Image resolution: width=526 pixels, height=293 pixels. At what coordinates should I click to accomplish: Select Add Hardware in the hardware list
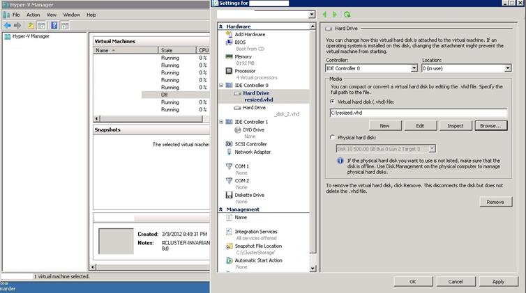[x=250, y=34]
